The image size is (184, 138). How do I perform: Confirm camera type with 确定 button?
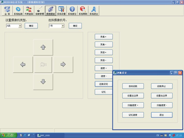tap(31, 26)
